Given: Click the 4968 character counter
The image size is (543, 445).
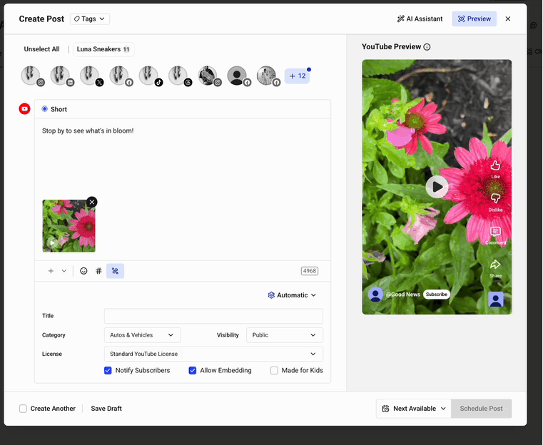Looking at the screenshot, I should click(310, 271).
